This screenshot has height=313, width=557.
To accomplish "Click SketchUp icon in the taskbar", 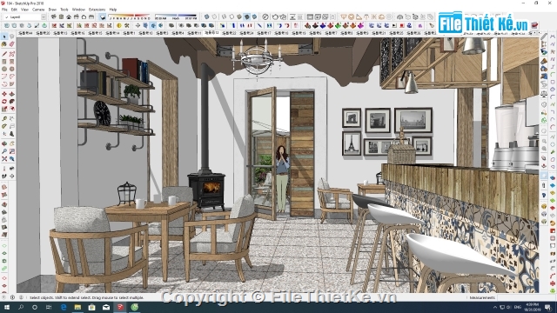I will click(120, 307).
